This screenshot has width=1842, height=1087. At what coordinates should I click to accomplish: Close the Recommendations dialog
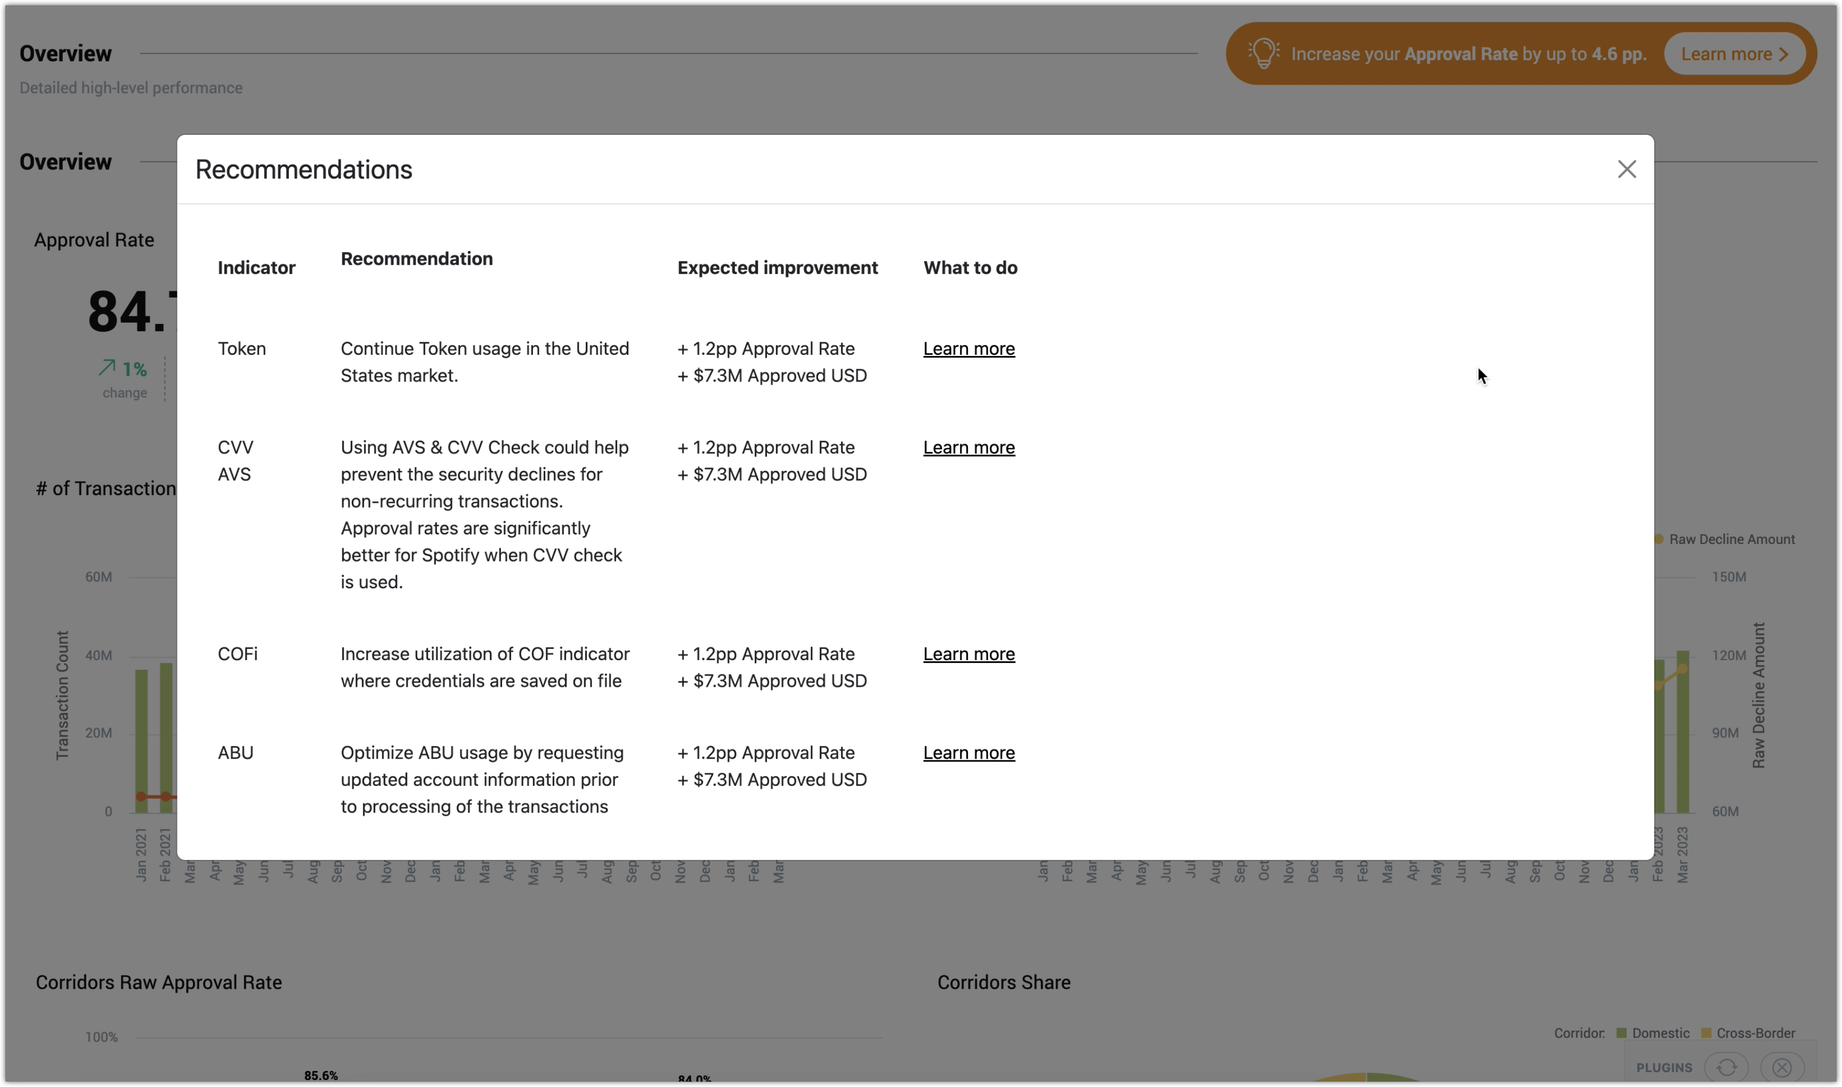pos(1627,168)
